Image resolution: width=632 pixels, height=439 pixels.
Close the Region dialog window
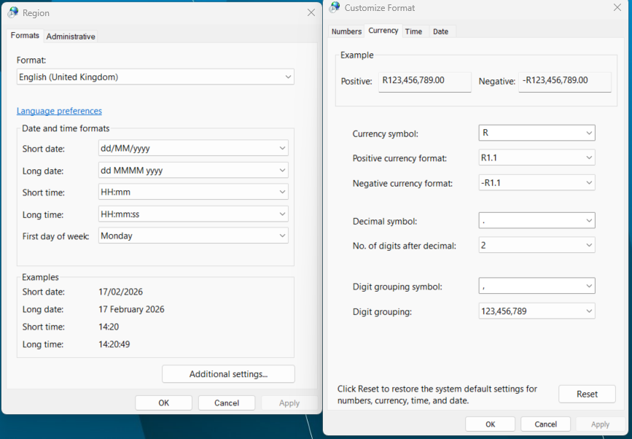[311, 12]
